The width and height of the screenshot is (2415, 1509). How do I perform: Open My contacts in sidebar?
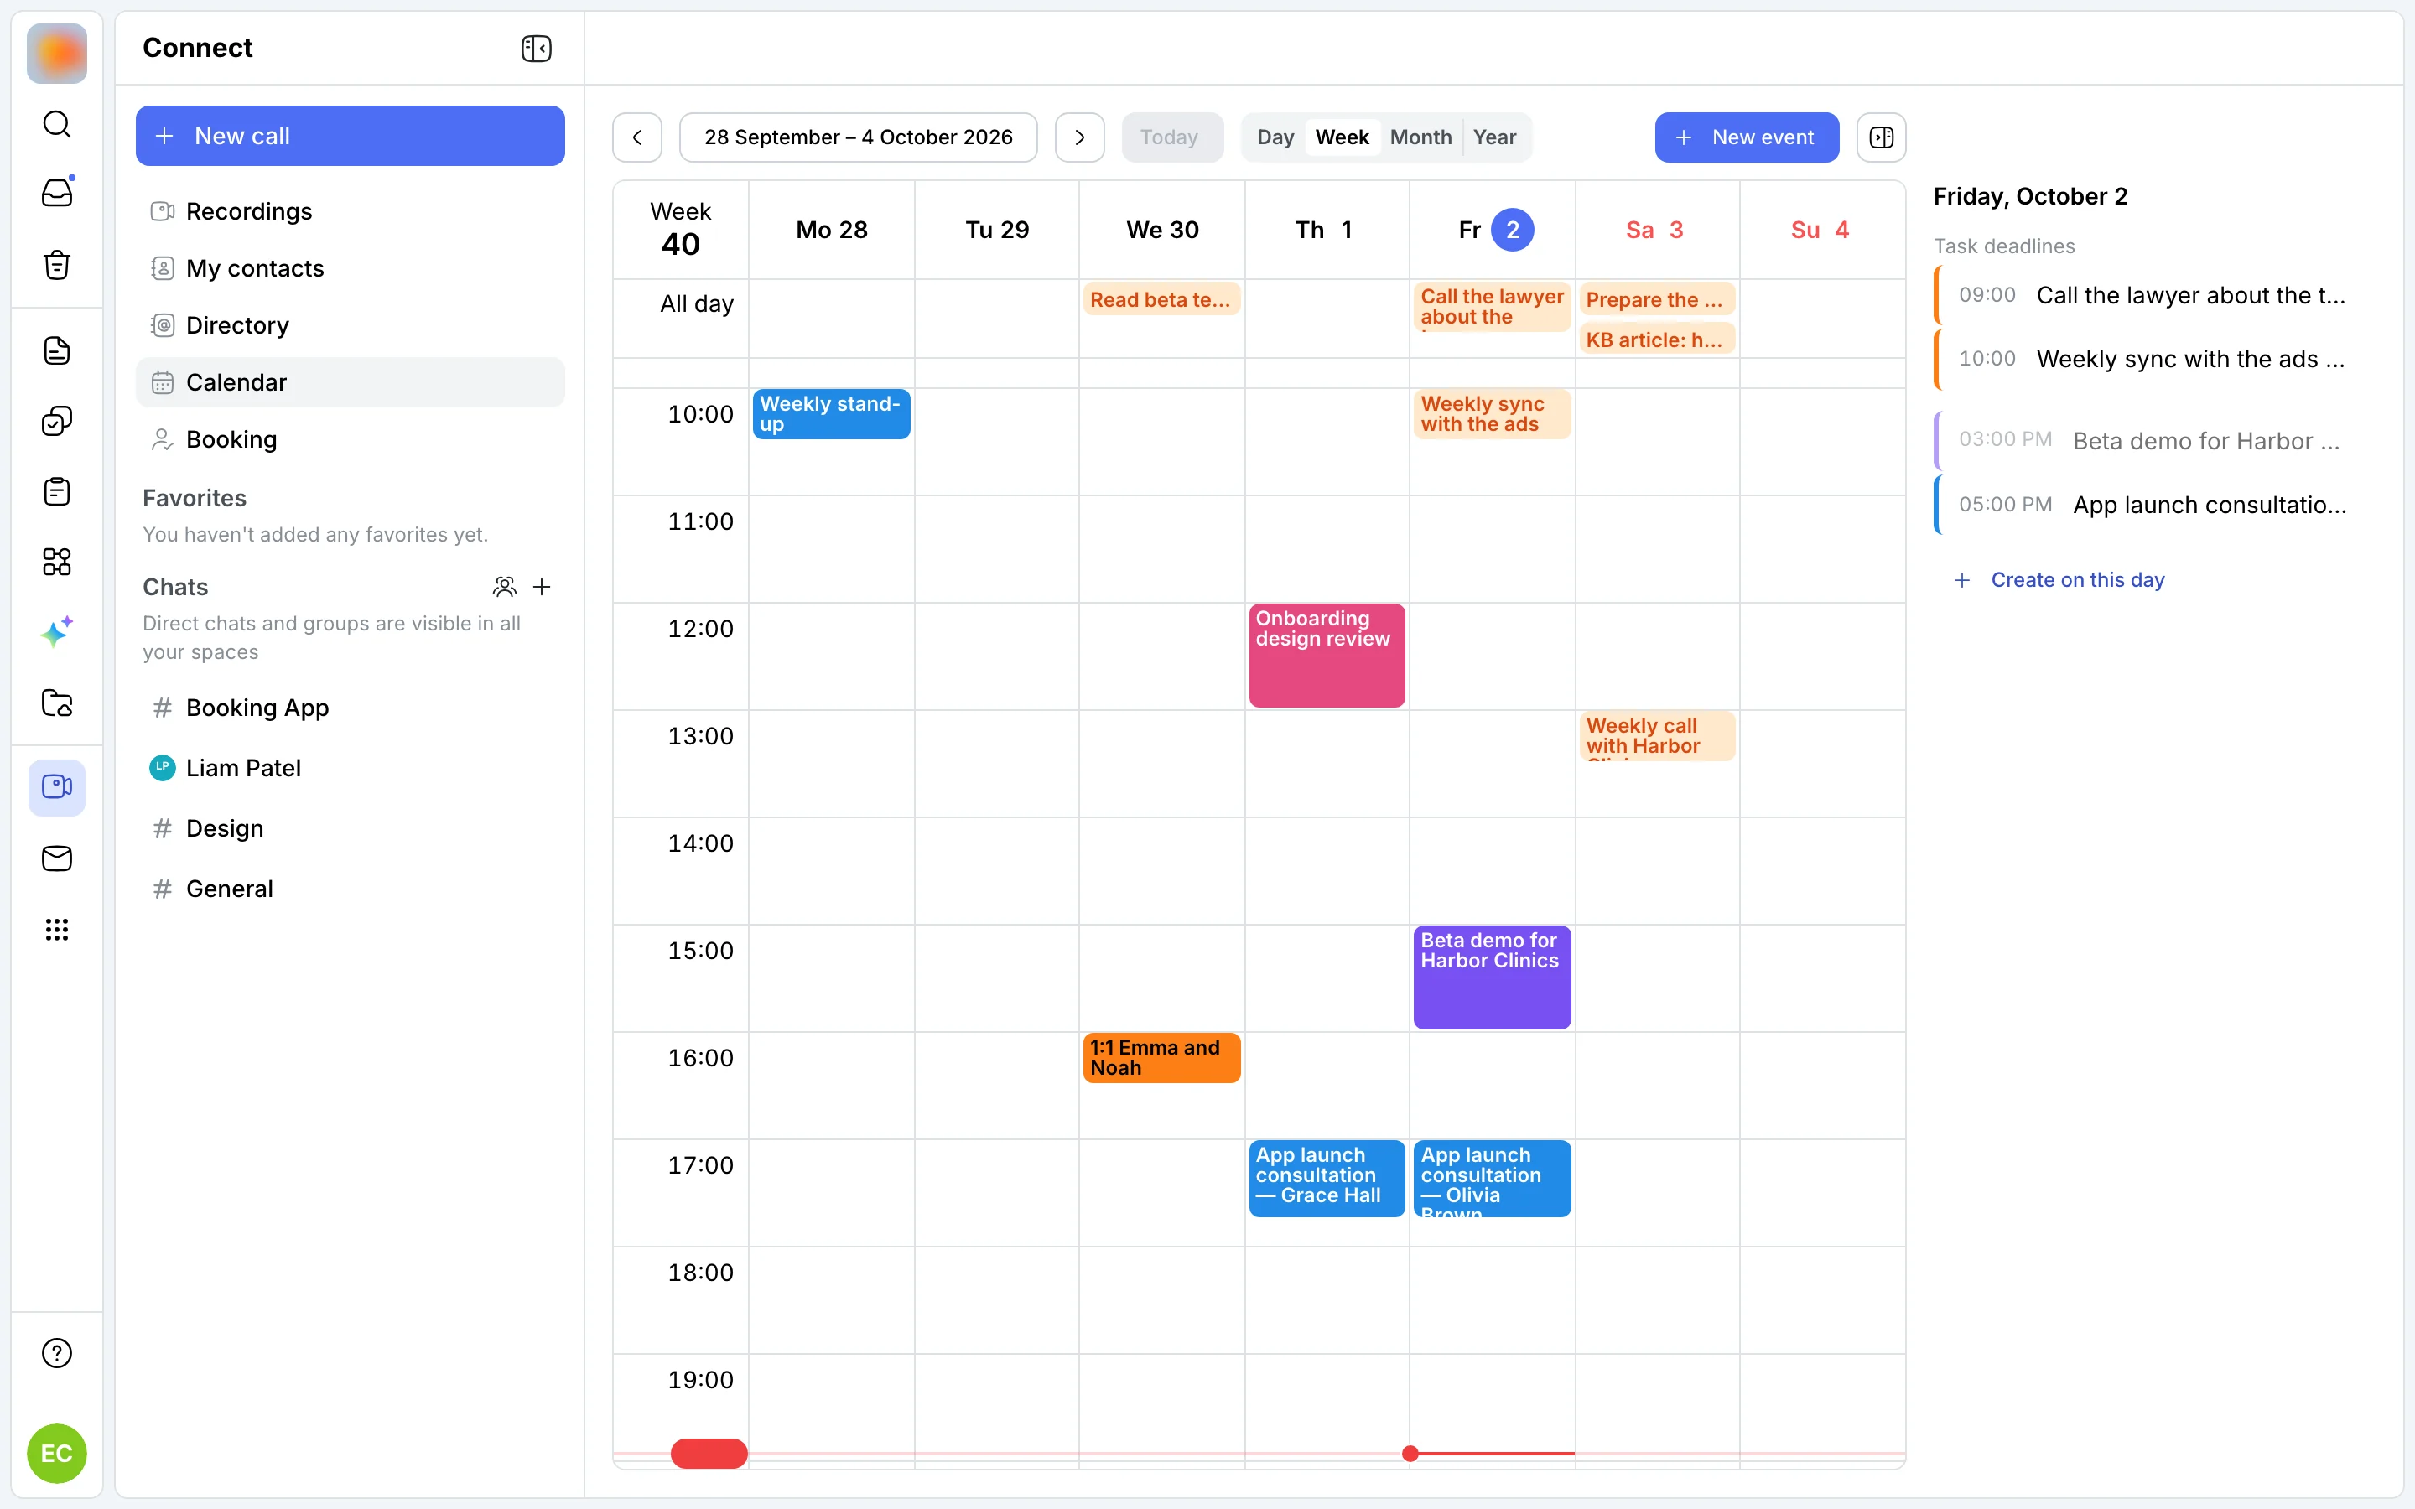351,268
